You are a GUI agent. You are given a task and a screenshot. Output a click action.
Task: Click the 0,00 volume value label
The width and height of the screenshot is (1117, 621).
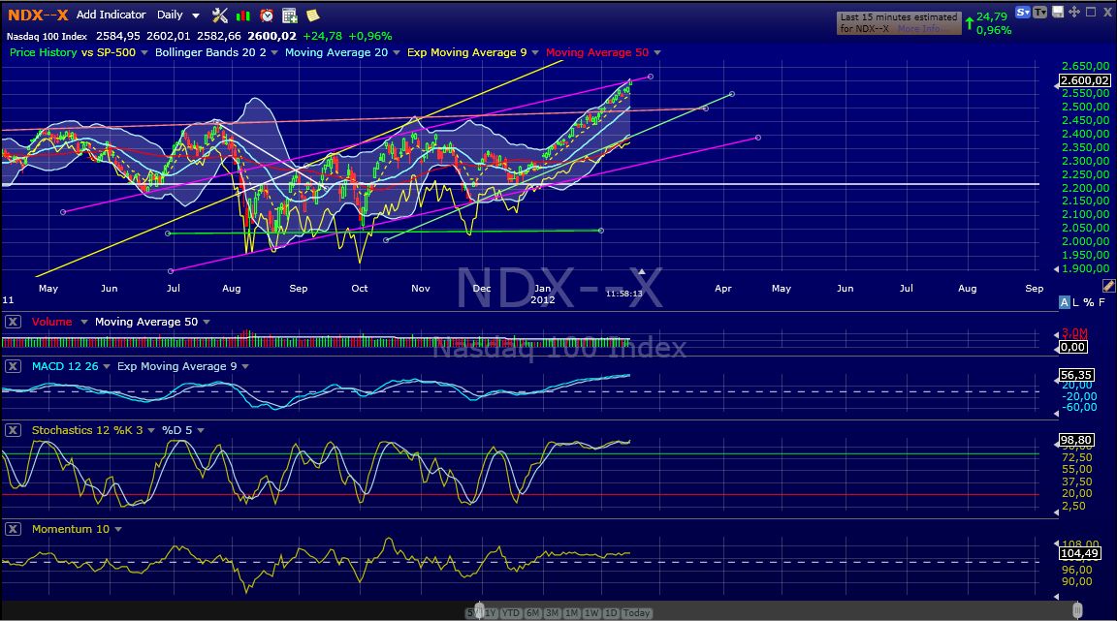coord(1072,348)
